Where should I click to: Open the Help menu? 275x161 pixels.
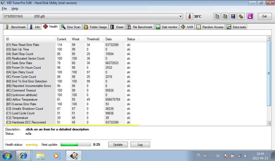[15, 9]
